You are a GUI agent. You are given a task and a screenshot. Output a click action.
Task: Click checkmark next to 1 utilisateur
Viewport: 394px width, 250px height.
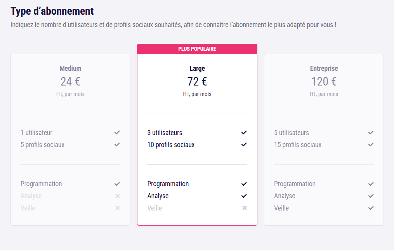[117, 132]
